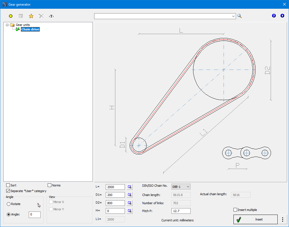Pick the D2 value from drawing icon

click(129, 203)
